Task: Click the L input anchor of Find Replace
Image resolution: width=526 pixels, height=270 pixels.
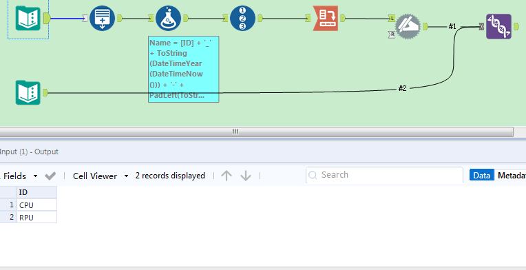Action: (392, 19)
